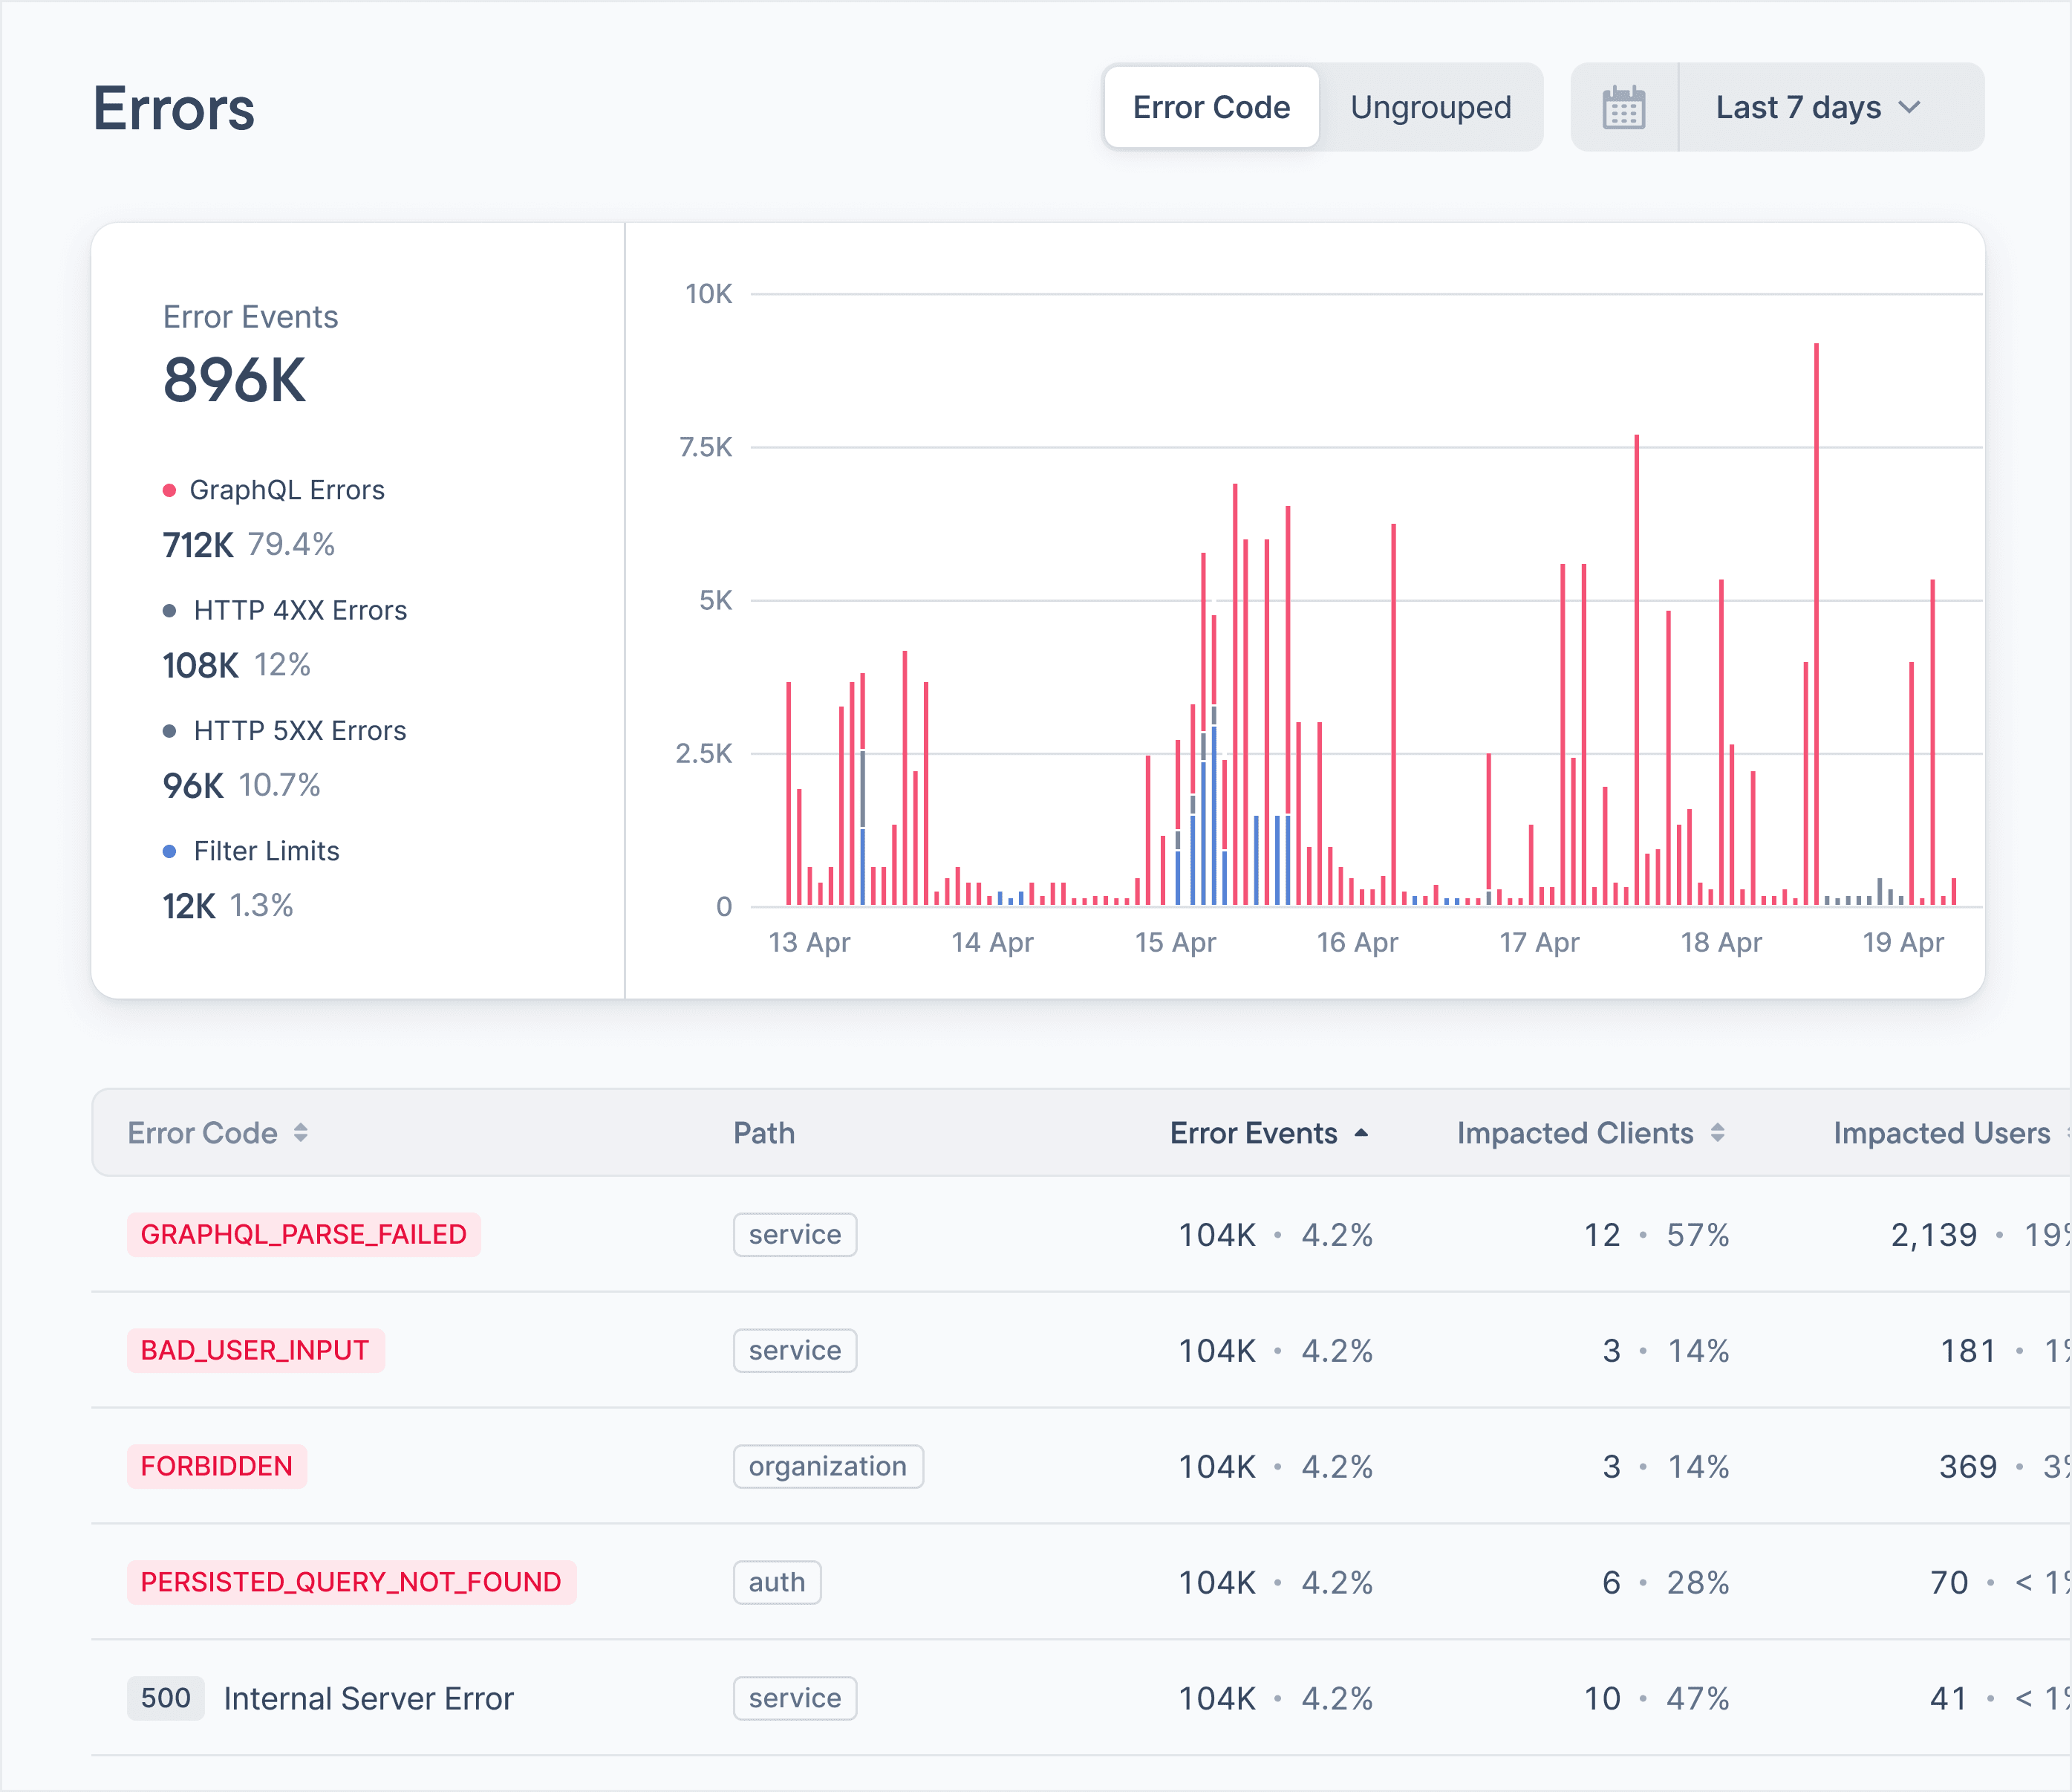Viewport: 2072px width, 1792px height.
Task: Select the 500 Internal Server Error row
Action: click(368, 1698)
